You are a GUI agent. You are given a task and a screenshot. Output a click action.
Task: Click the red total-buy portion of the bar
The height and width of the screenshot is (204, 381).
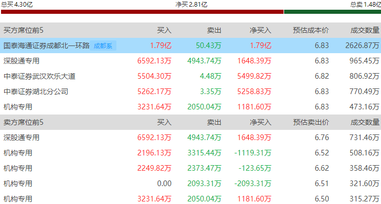(x=142, y=12)
